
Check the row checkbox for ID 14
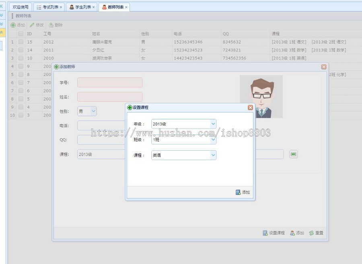click(x=20, y=50)
